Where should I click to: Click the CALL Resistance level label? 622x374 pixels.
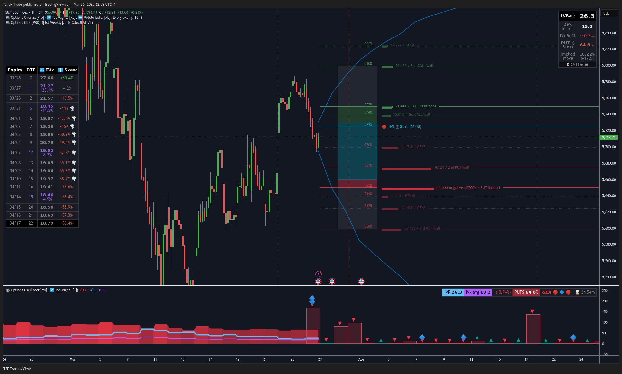(416, 106)
